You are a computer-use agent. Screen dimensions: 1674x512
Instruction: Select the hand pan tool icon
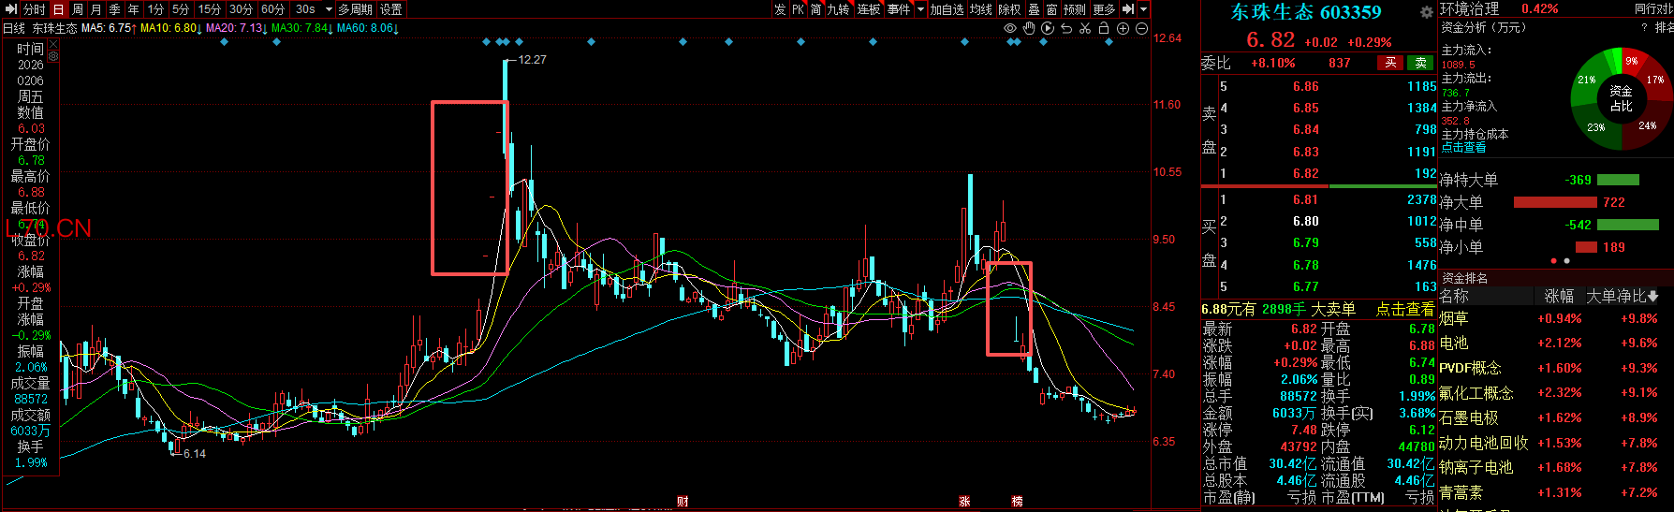[x=1029, y=28]
